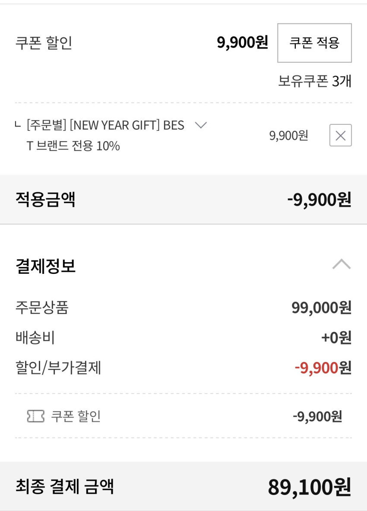Viewport: 367px width, 511px height.
Task: Click the 쿠폰 할인 text beside ticket icon
Action: point(76,416)
